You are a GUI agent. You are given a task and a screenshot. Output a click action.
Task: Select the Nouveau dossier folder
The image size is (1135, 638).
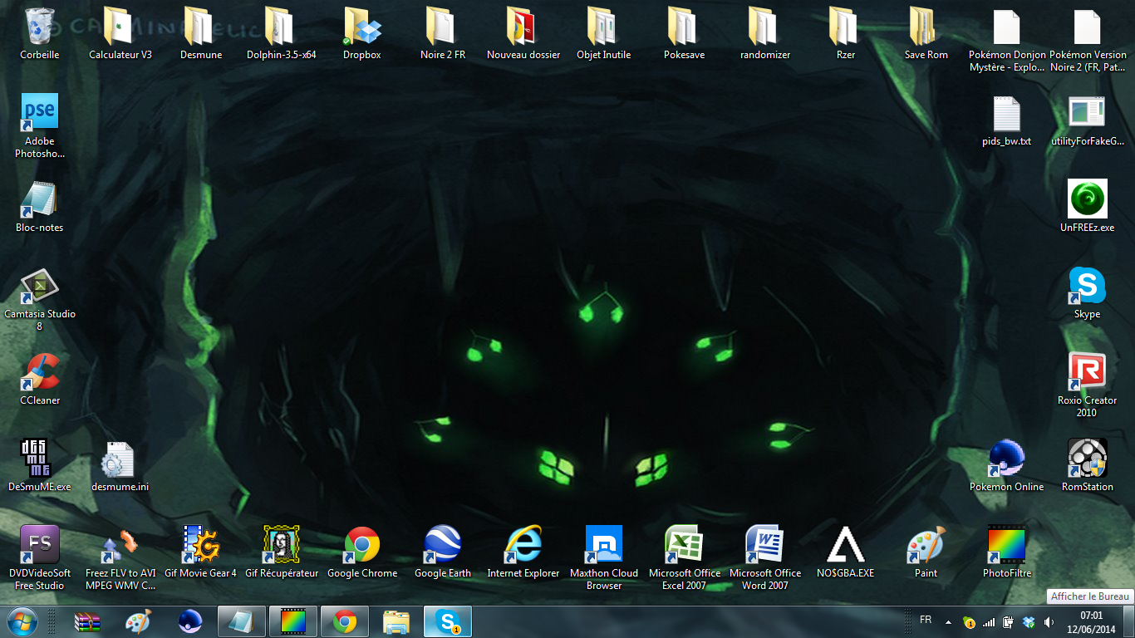coord(523,33)
